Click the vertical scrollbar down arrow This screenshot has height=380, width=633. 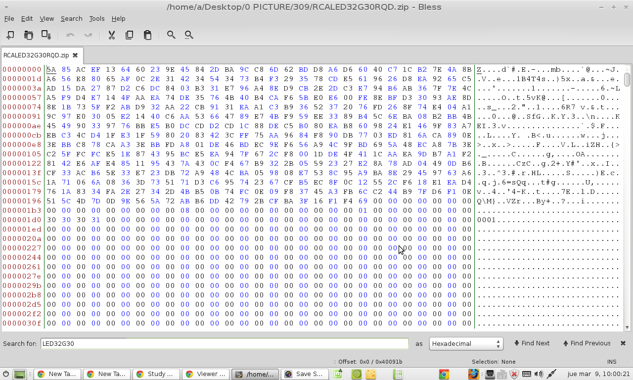(x=627, y=327)
